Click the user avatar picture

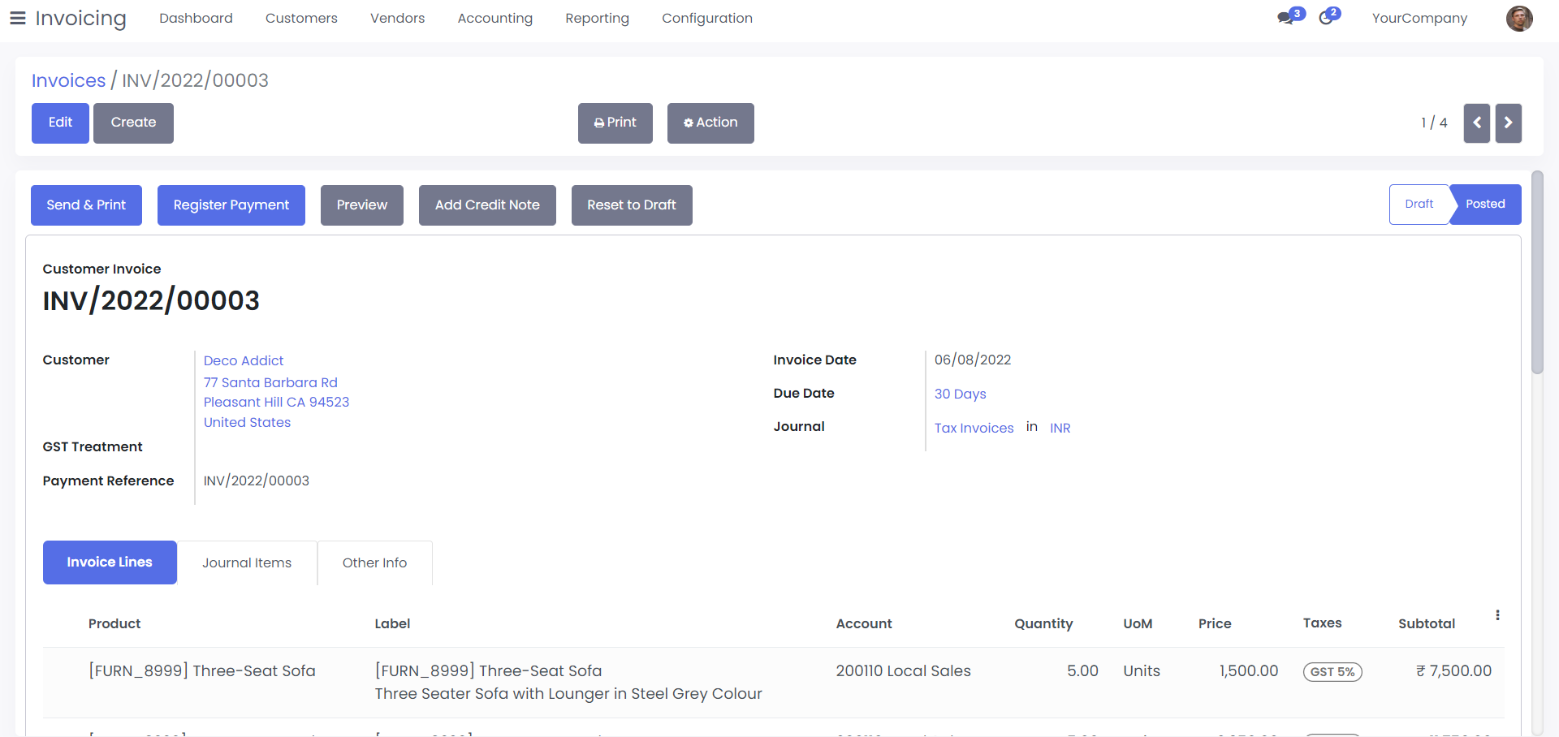(x=1519, y=18)
